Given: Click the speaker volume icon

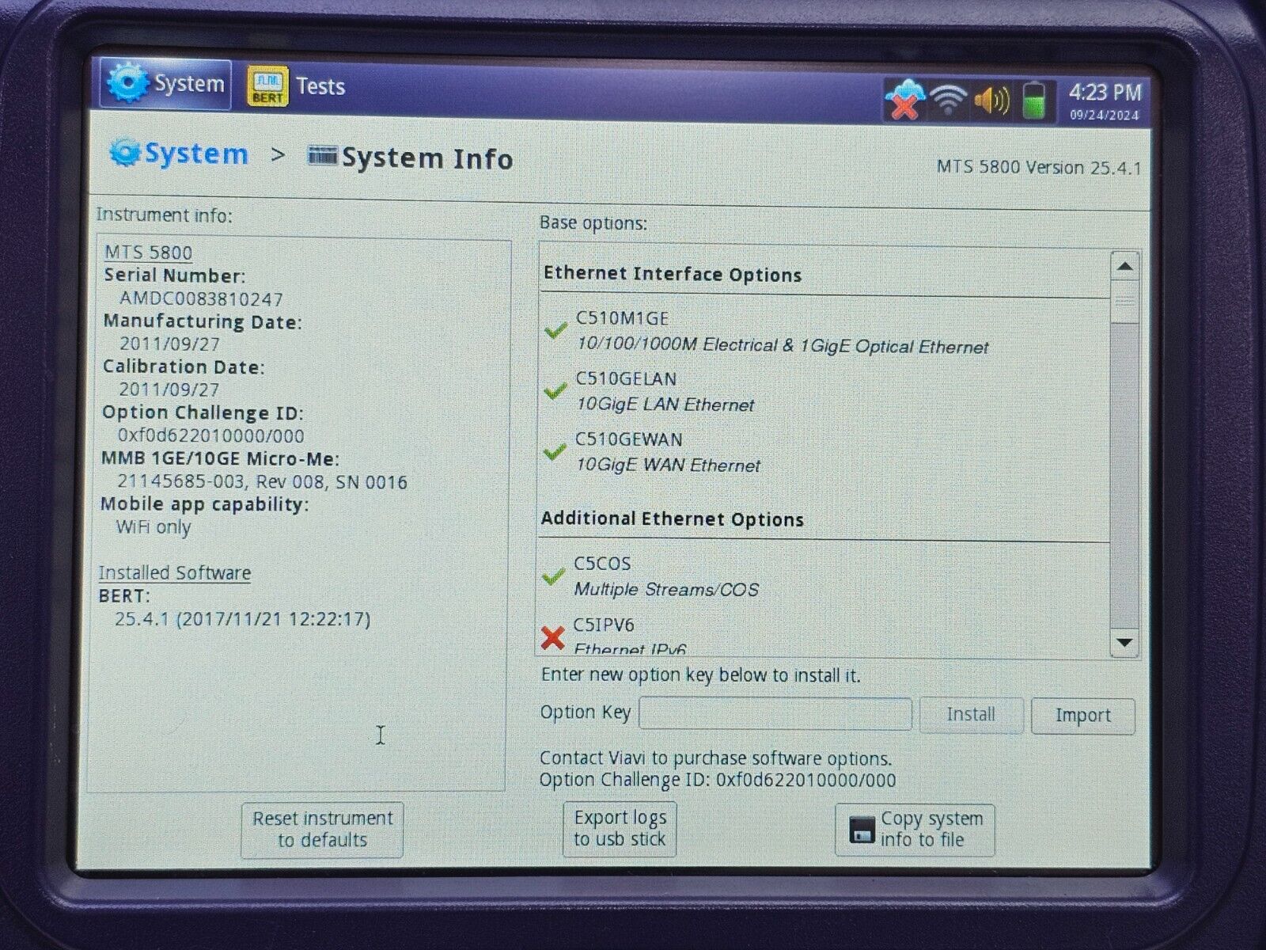Looking at the screenshot, I should [991, 97].
